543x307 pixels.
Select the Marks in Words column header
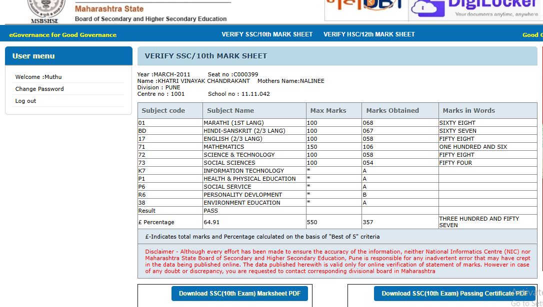tap(468, 111)
